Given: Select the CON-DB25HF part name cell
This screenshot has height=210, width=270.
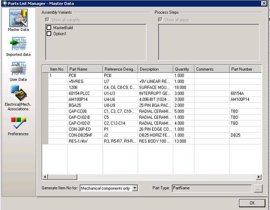Looking at the screenshot, I should (x=85, y=135).
